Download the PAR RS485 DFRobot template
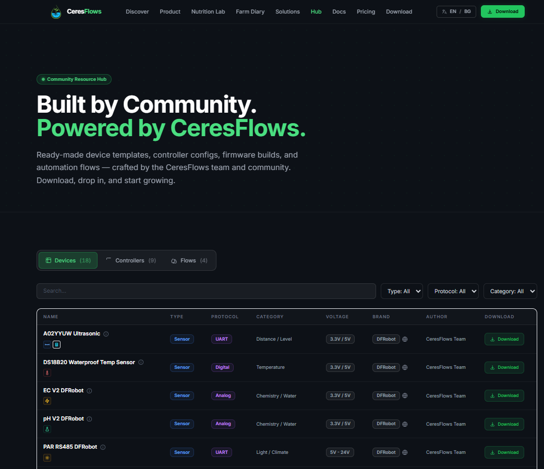The height and width of the screenshot is (469, 544). (504, 452)
